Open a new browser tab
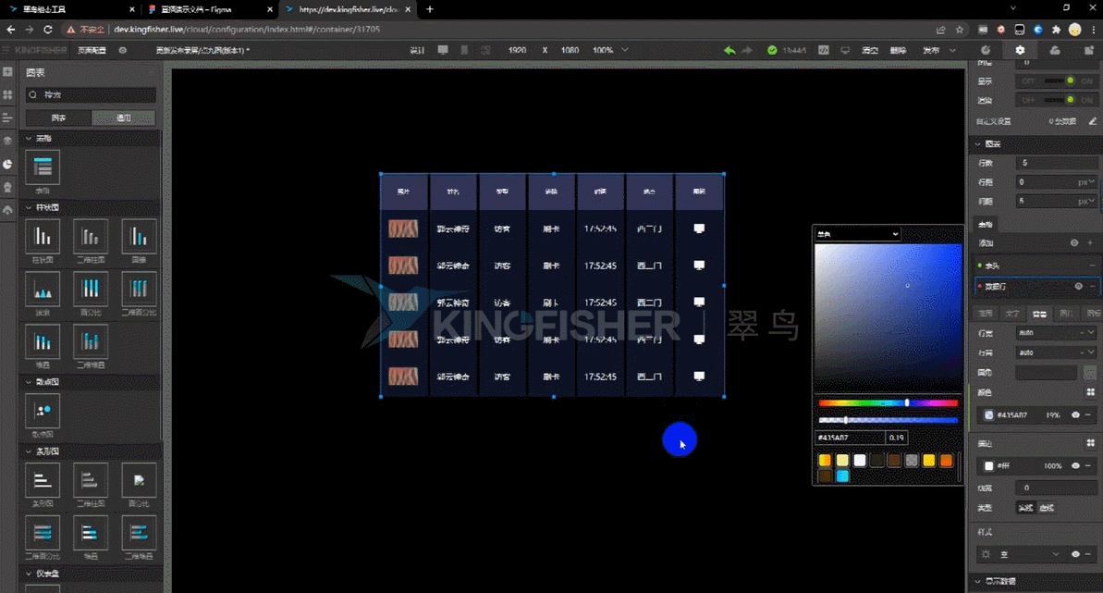 click(430, 9)
